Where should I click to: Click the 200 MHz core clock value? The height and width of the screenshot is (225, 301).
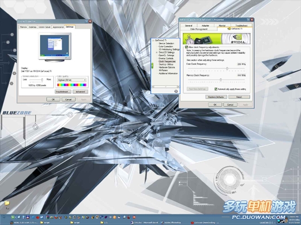click(241, 64)
